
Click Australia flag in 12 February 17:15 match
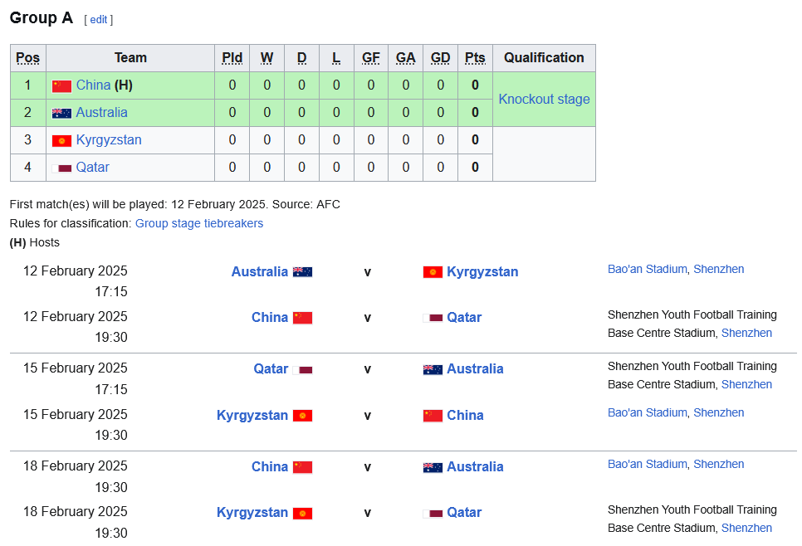pyautogui.click(x=302, y=272)
